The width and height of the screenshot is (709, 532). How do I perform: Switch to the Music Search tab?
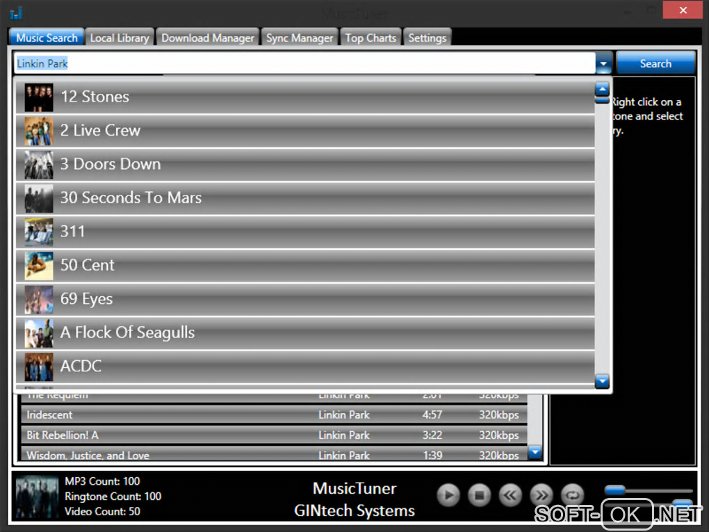[47, 38]
